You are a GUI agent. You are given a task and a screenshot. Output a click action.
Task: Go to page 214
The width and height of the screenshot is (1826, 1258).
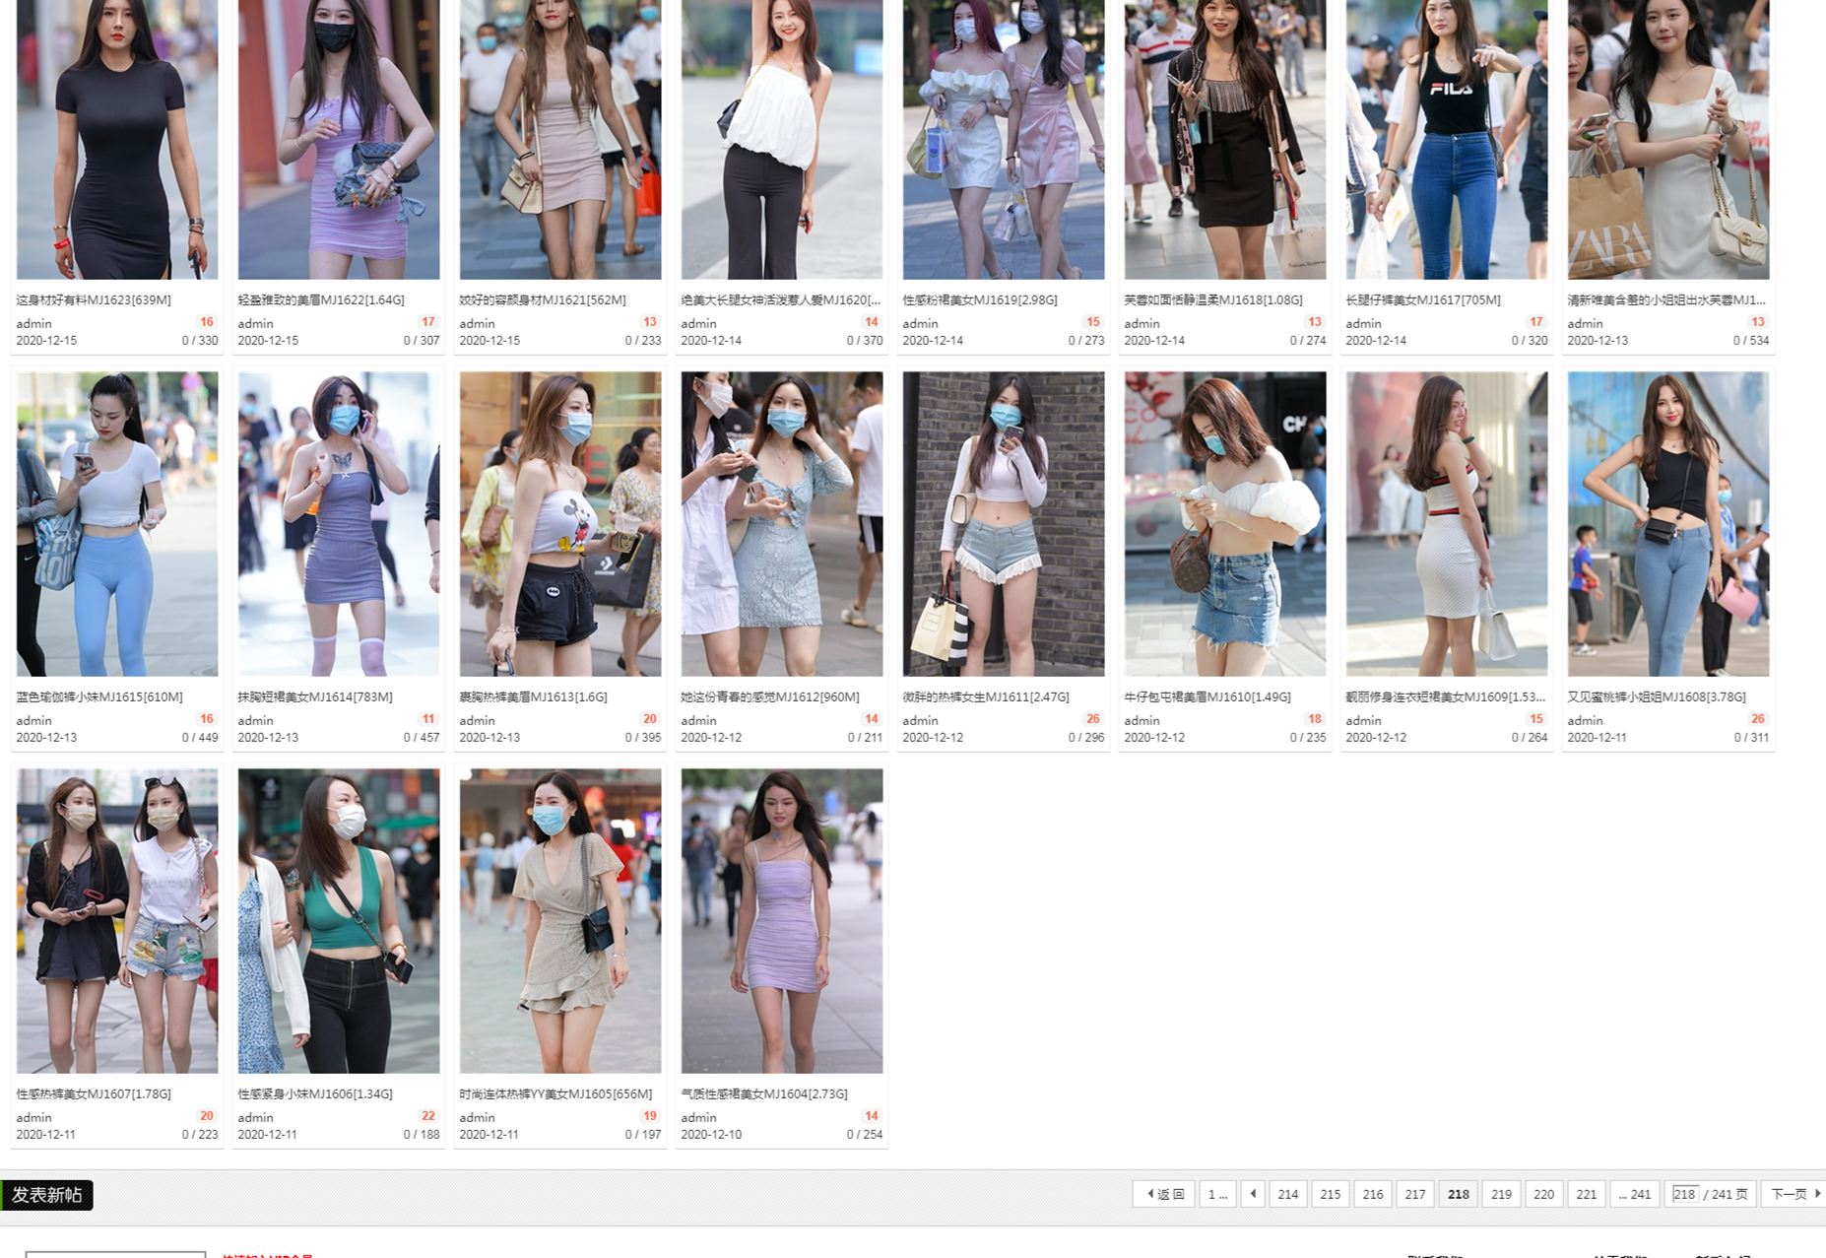coord(1287,1194)
